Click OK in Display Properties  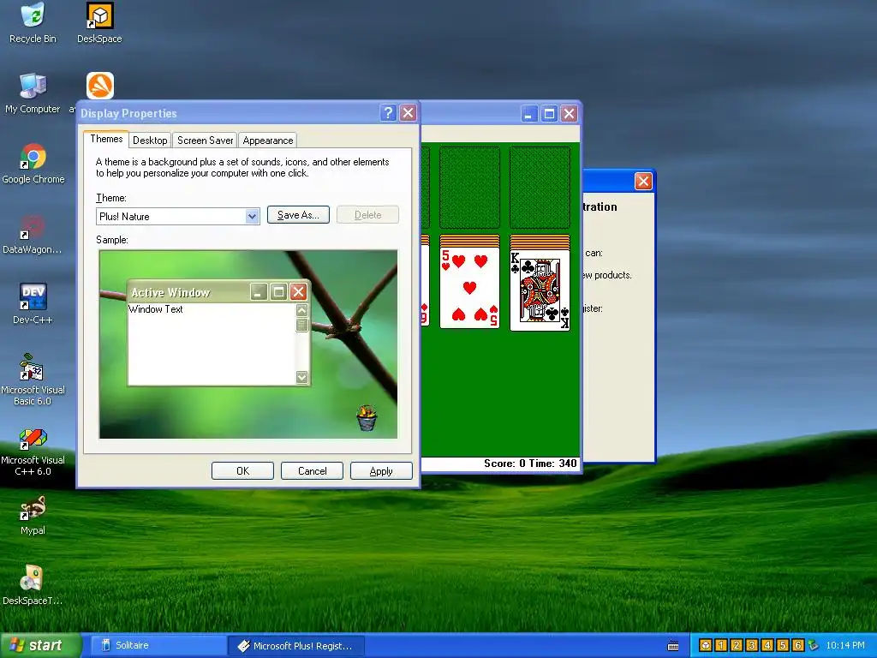point(242,471)
